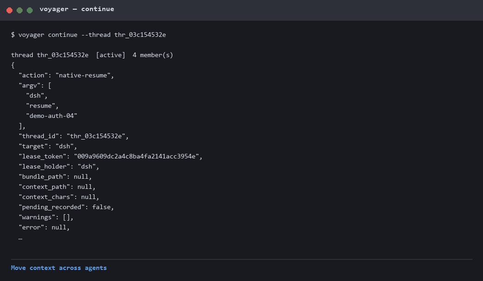
Task: Select the '"pending_recorded": false' line
Action: point(66,207)
